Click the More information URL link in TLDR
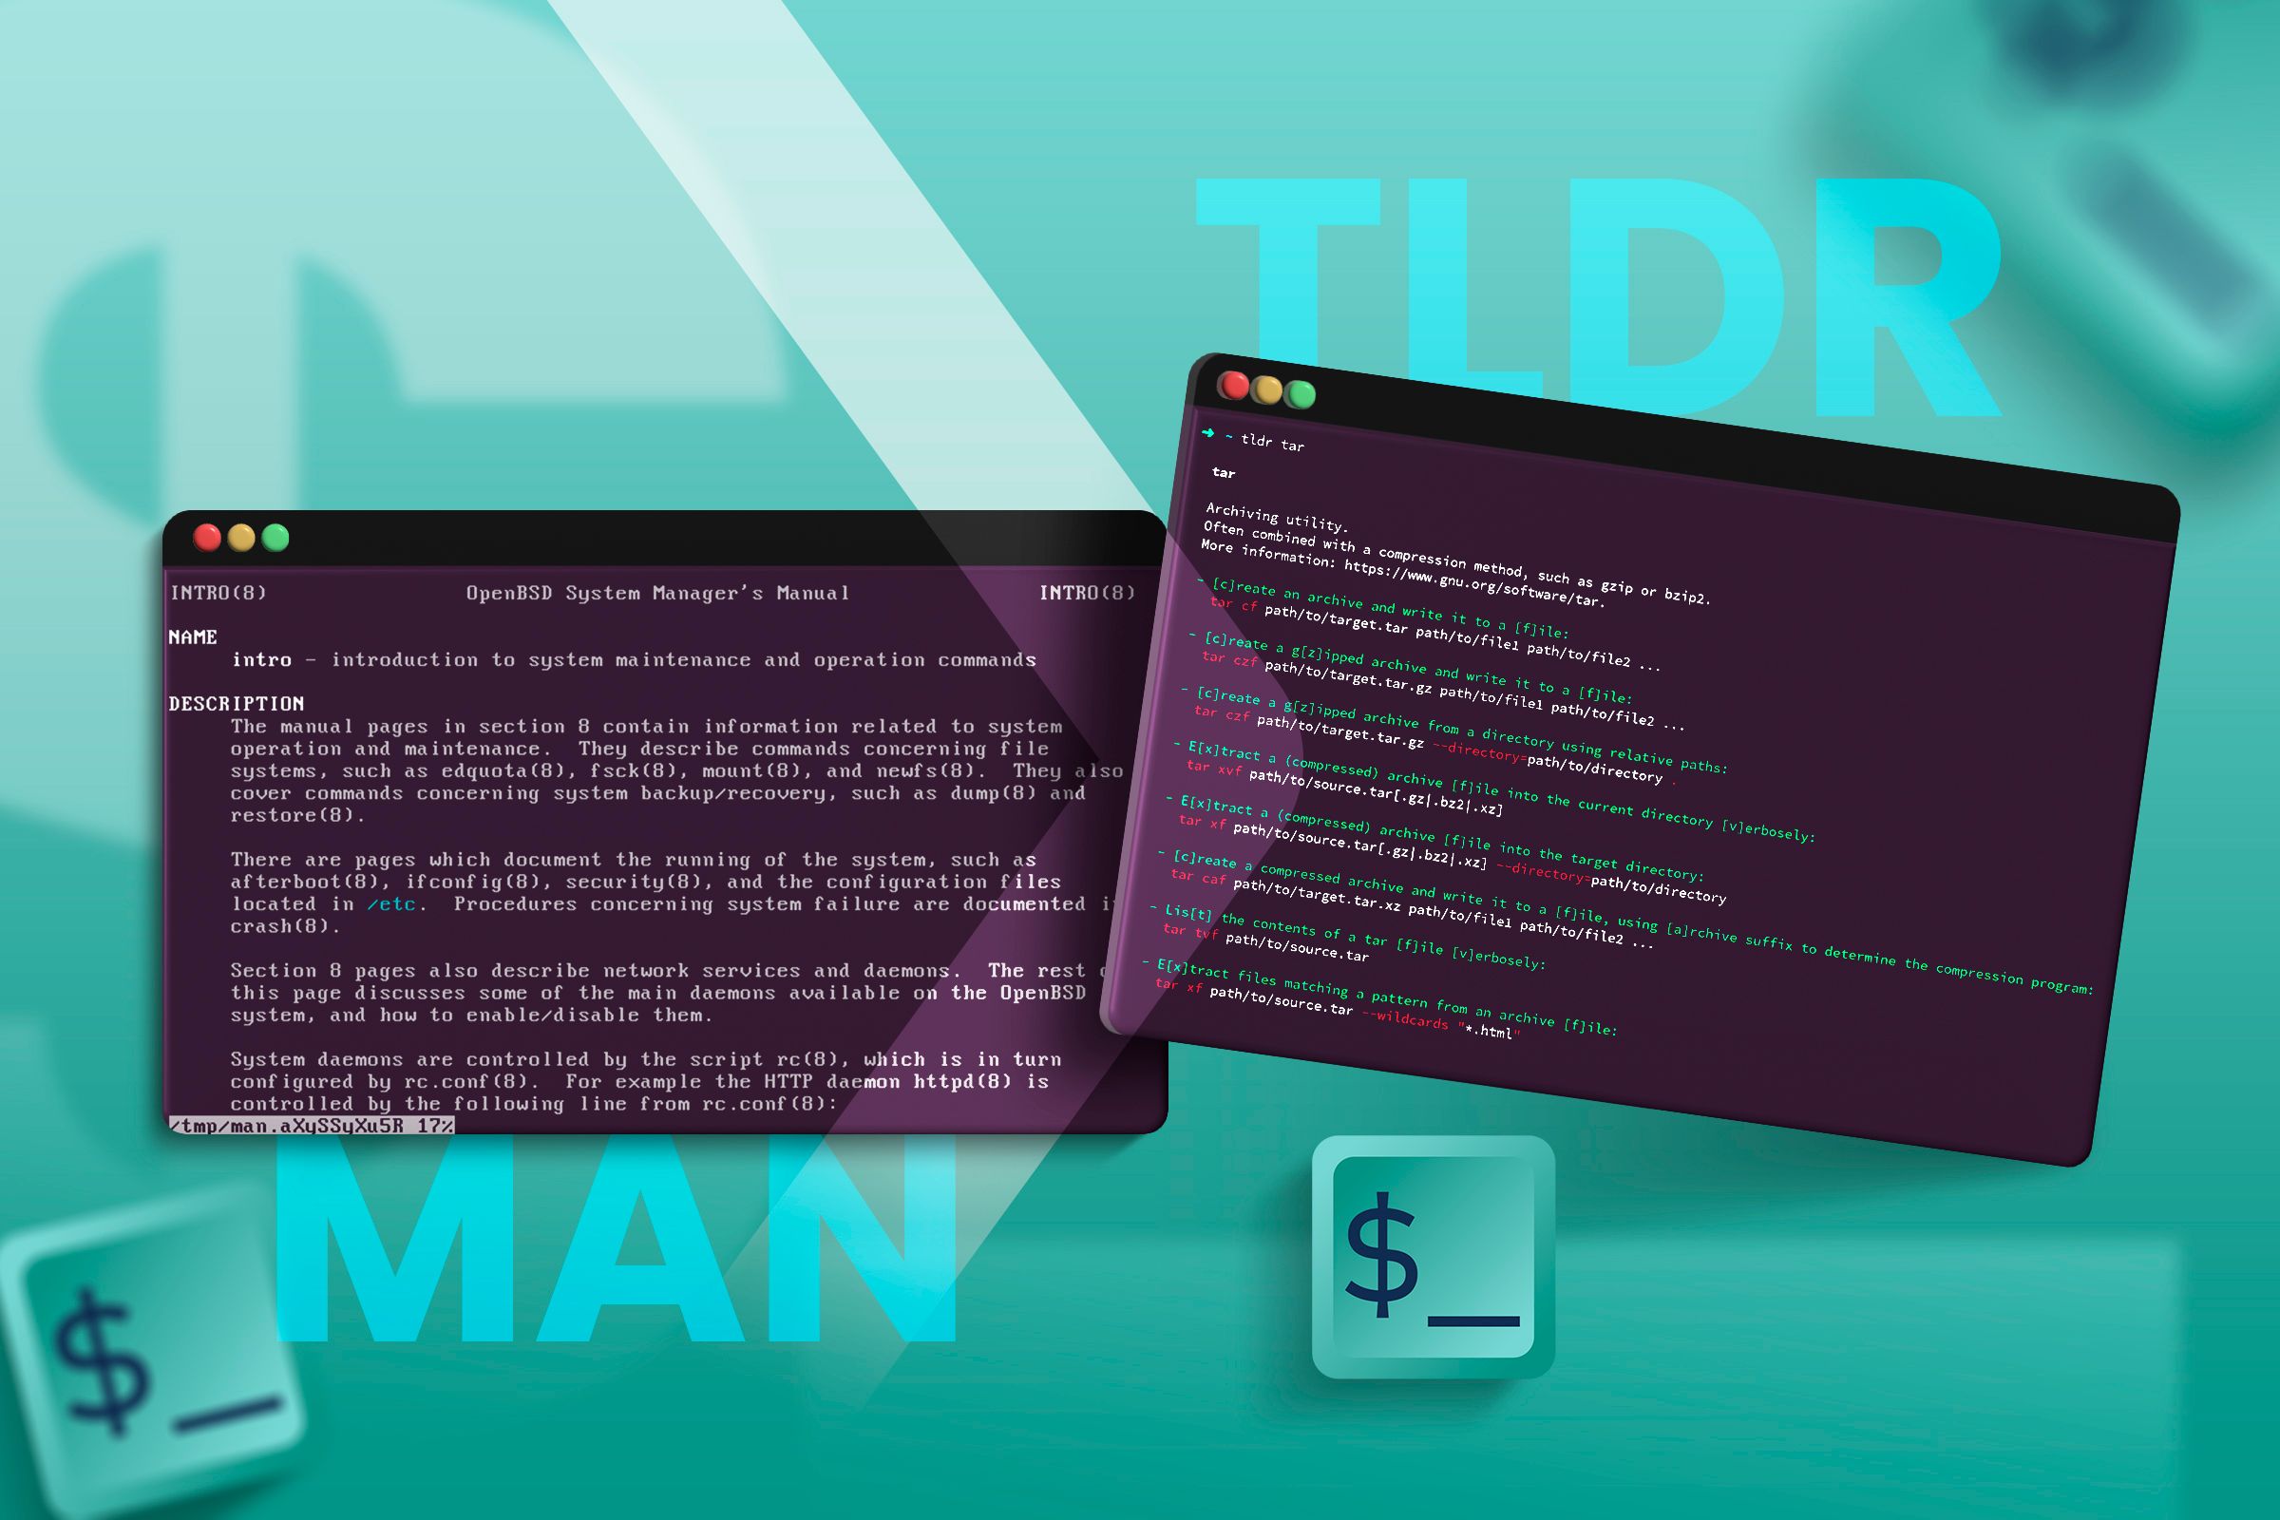 pyautogui.click(x=1471, y=565)
